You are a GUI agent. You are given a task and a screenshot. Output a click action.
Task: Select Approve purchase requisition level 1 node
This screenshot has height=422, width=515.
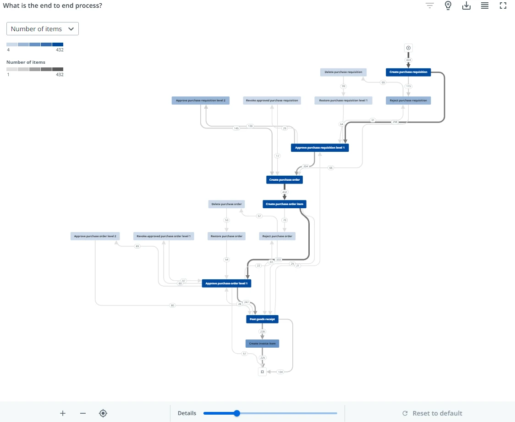click(320, 148)
